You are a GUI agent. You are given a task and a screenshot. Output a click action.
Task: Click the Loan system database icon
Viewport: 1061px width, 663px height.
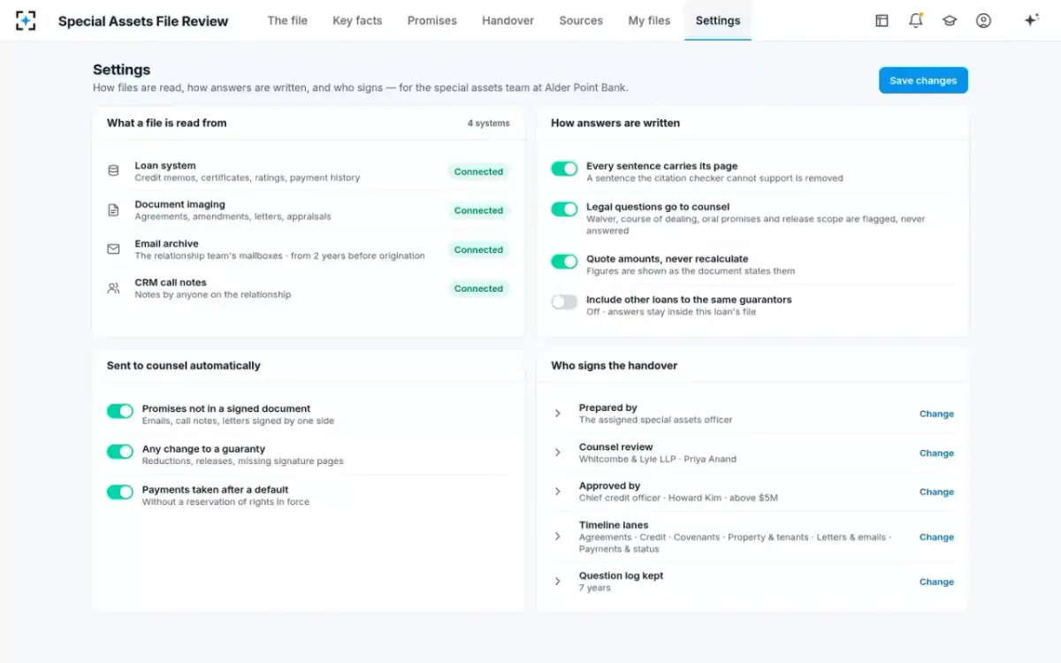(x=113, y=171)
